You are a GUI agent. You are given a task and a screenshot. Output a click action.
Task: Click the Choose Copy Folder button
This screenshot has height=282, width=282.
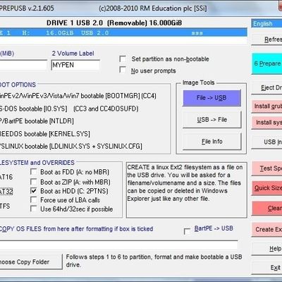click(x=31, y=262)
